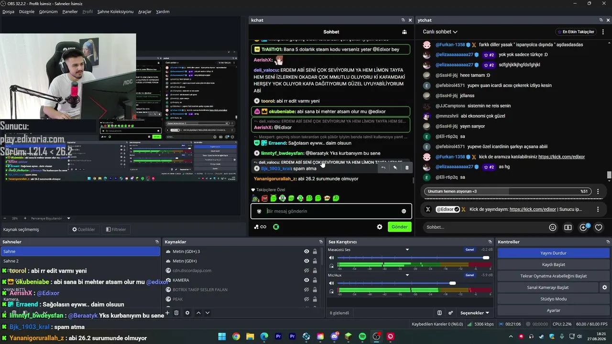Screen dimensions: 612x344
Task: Toggle monitoring headphone icon for Masaüstü Ses
Action: [331, 266]
